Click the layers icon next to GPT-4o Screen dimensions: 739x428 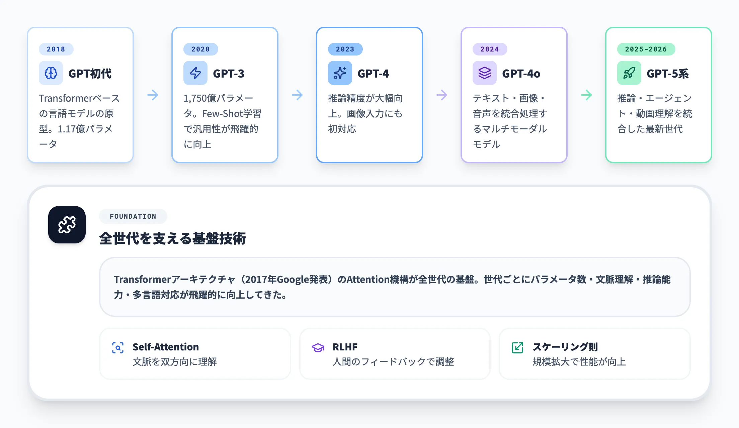[484, 73]
